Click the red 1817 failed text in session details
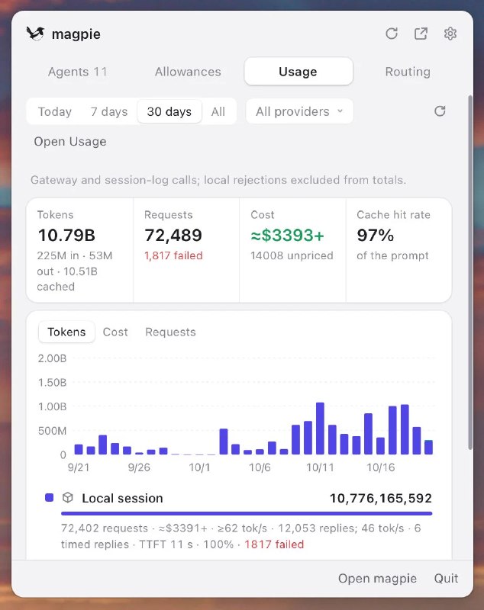Image resolution: width=484 pixels, height=610 pixels. pyautogui.click(x=274, y=544)
